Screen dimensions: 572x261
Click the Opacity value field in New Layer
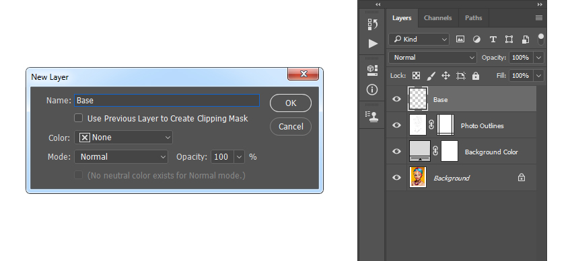coord(223,157)
